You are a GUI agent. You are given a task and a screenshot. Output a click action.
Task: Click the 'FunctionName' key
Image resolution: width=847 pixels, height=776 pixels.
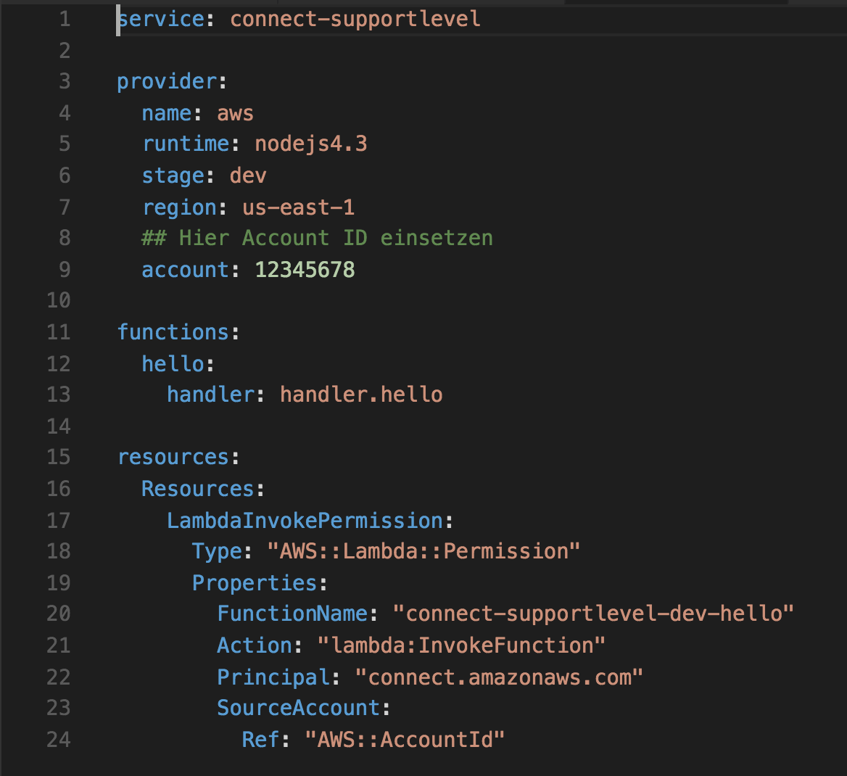click(x=293, y=614)
